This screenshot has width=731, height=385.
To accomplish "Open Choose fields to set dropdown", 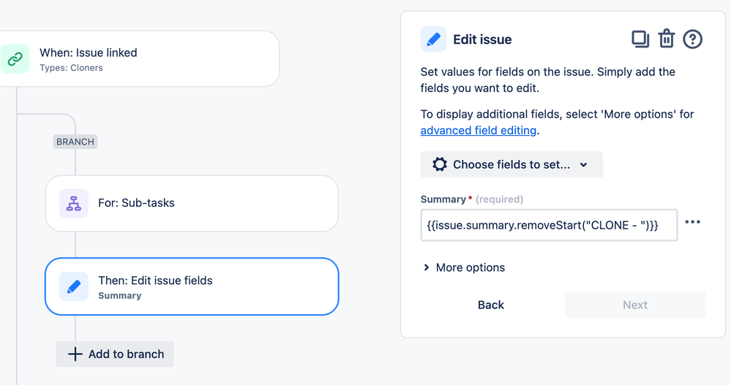I will [x=511, y=164].
